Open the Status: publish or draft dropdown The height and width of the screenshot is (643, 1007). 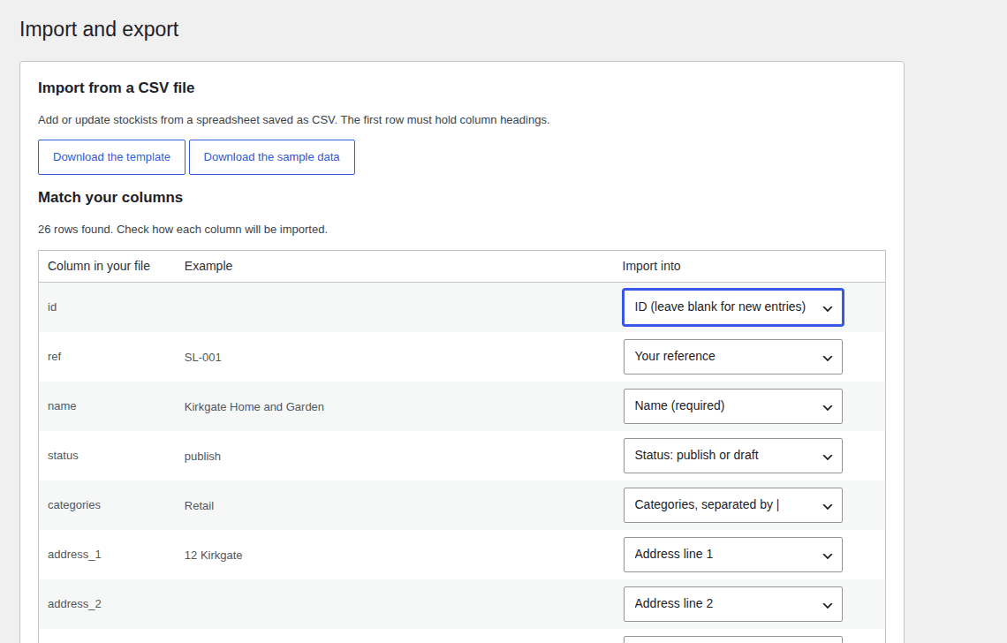(x=733, y=456)
